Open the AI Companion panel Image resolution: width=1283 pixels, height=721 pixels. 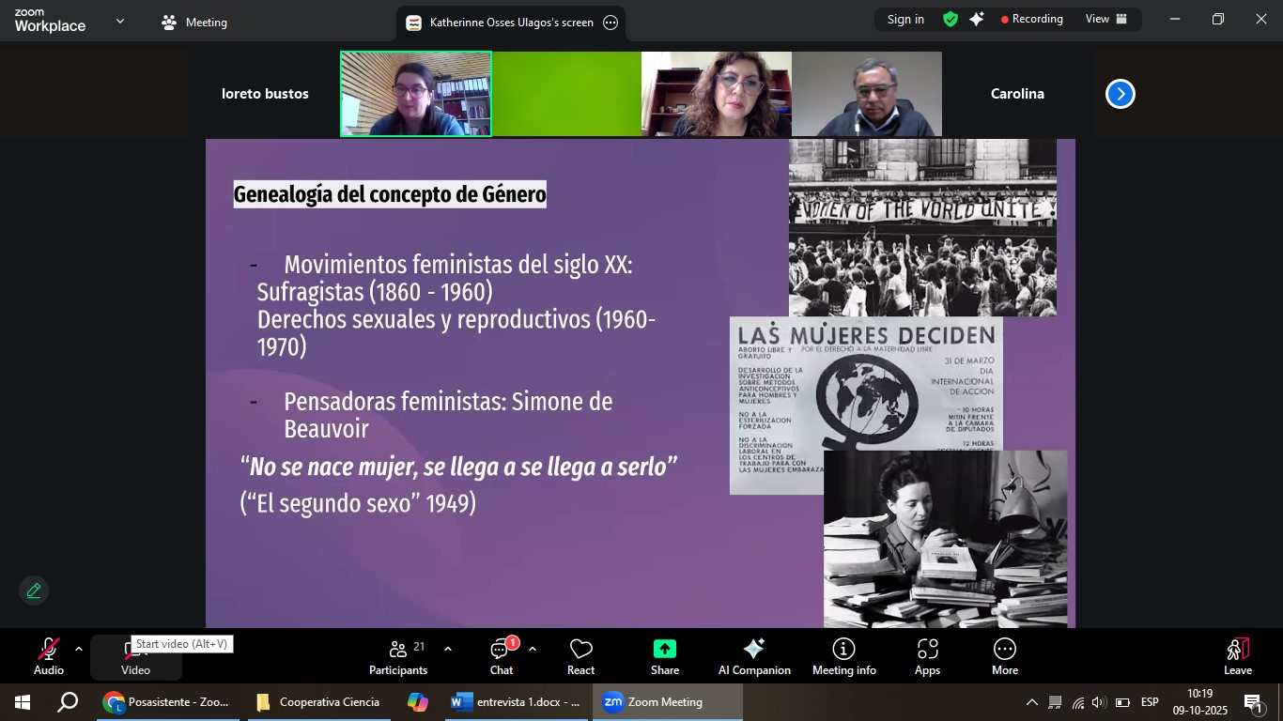(x=753, y=656)
